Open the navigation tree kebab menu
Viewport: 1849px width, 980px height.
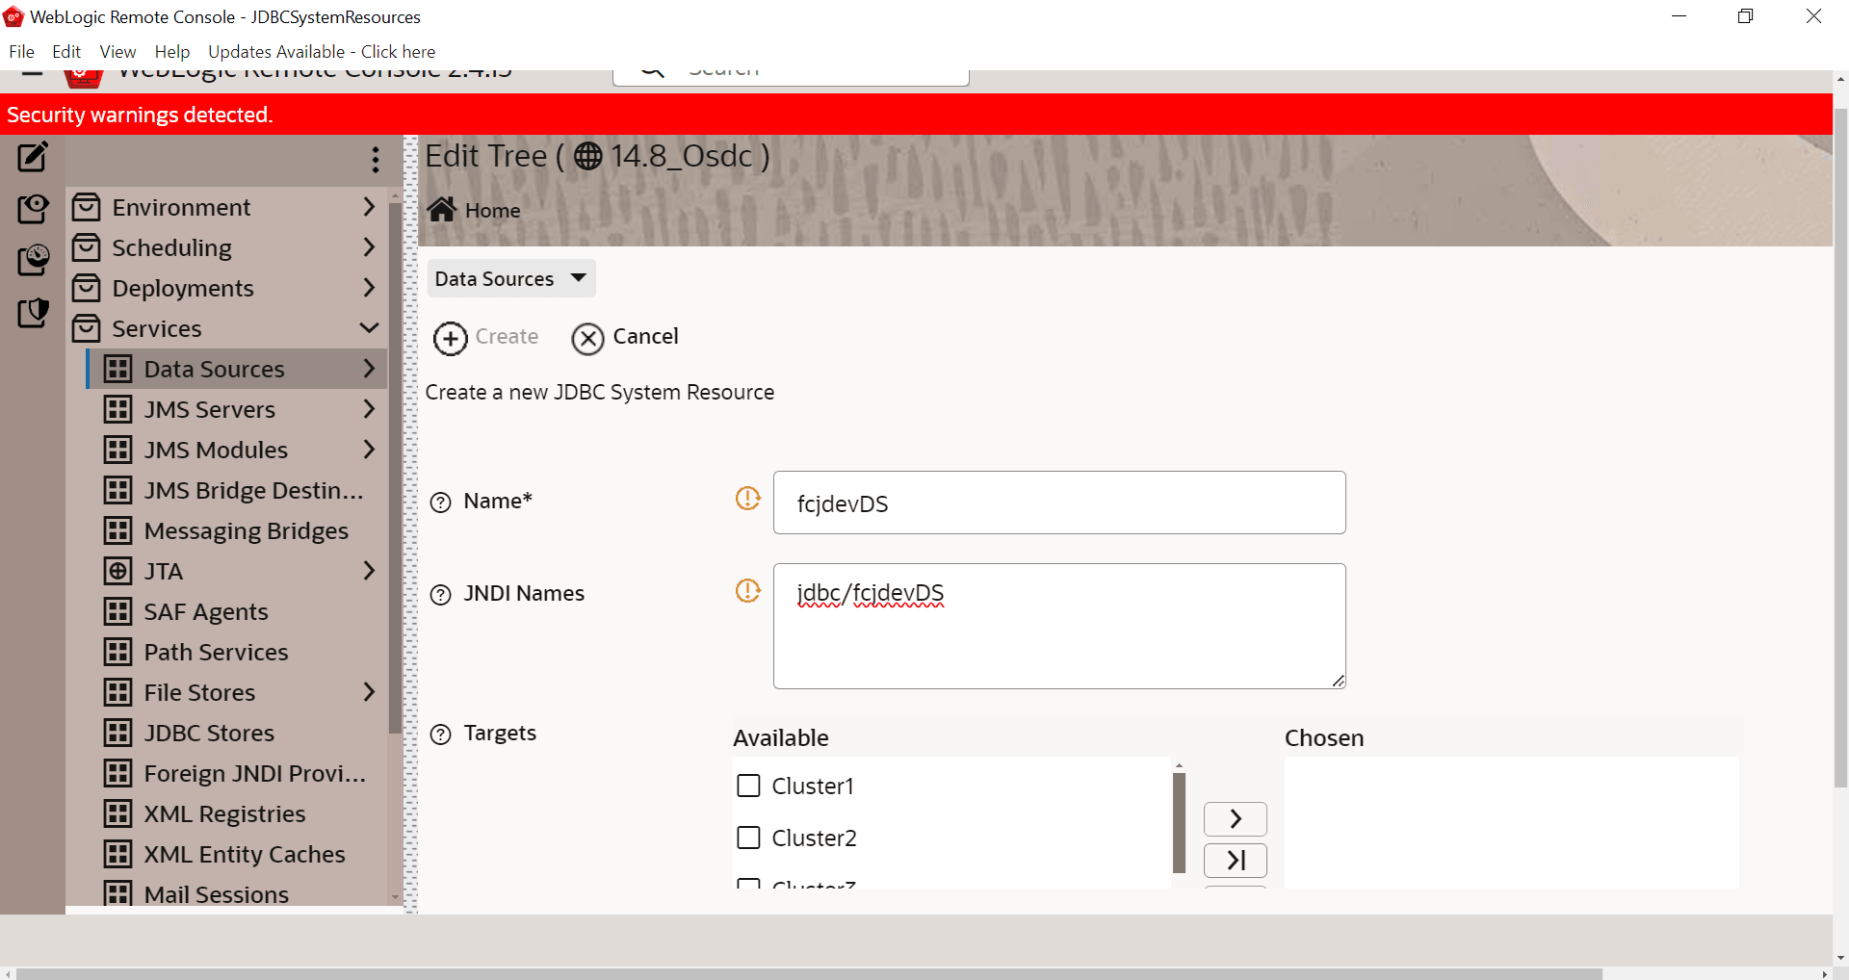click(376, 160)
